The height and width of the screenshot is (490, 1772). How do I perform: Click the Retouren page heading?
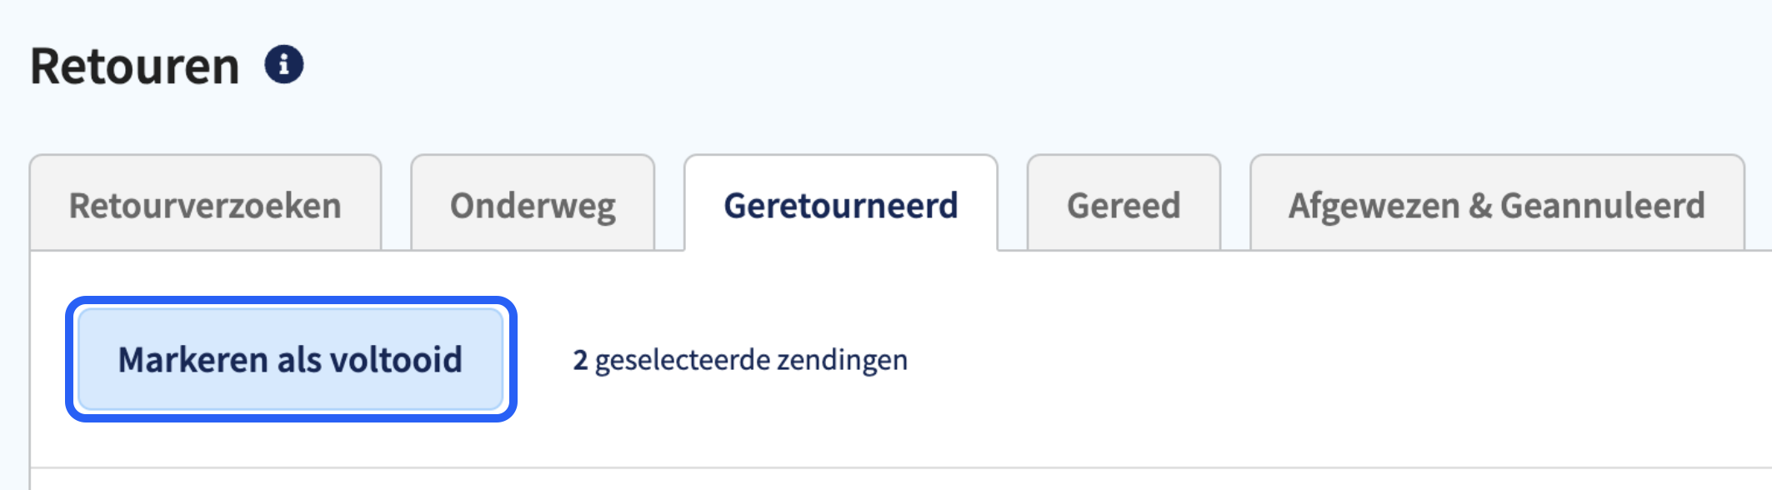pyautogui.click(x=135, y=66)
